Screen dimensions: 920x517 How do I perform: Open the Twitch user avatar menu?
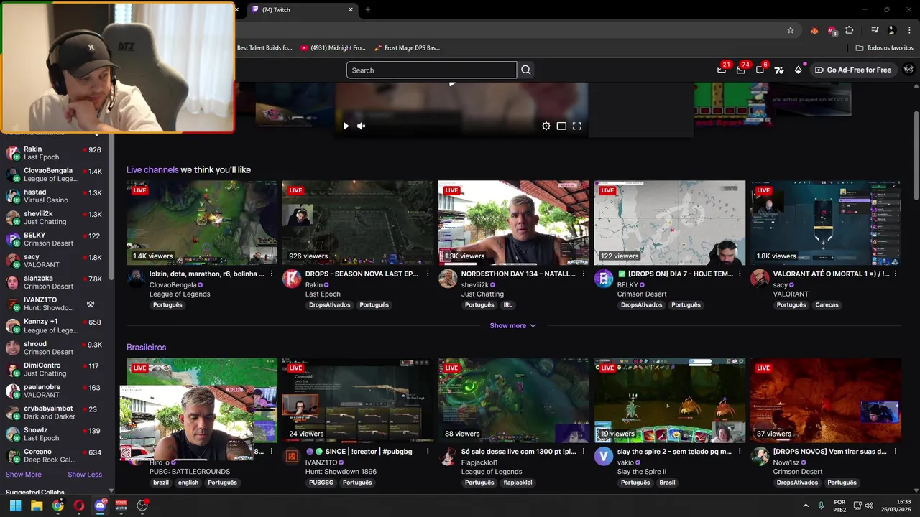tap(908, 70)
